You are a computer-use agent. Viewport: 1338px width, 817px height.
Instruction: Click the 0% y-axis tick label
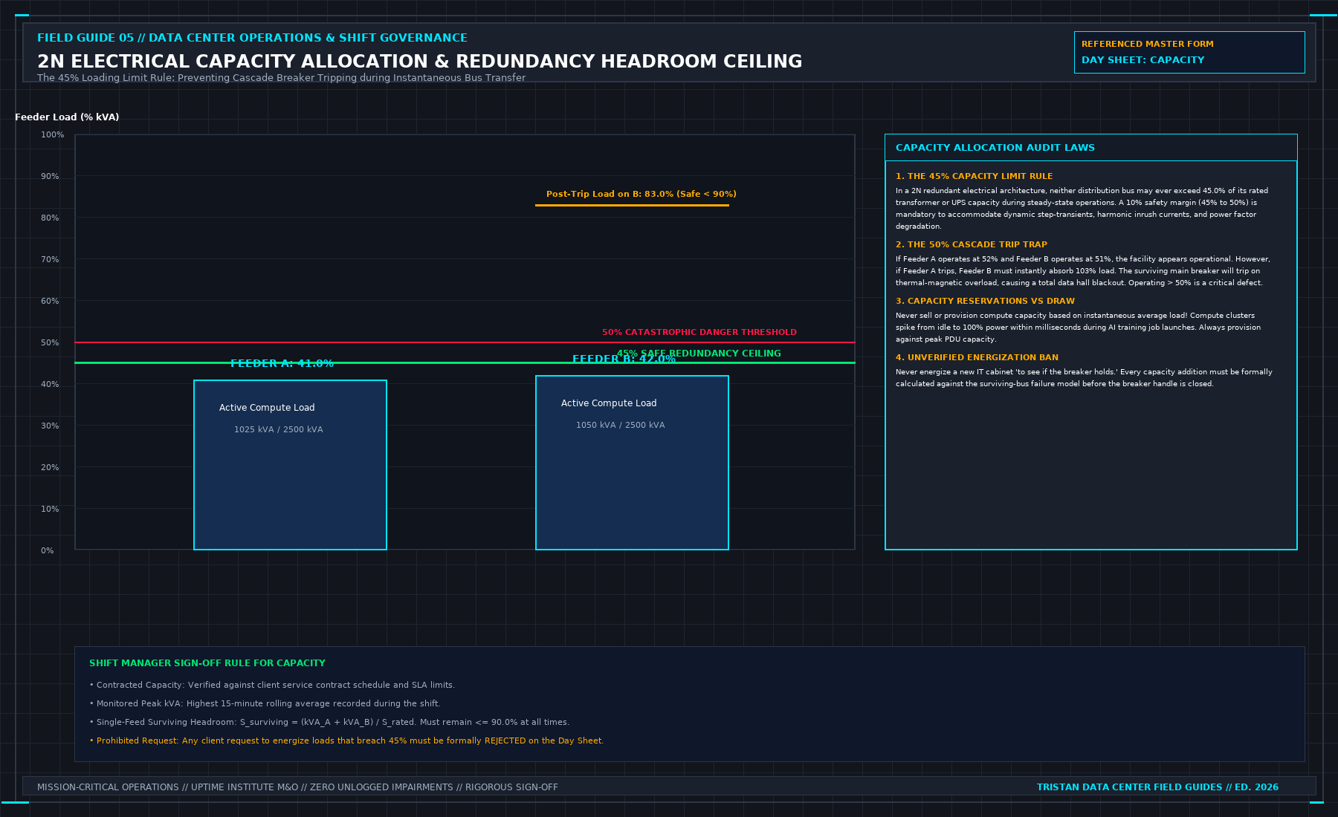pyautogui.click(x=48, y=550)
